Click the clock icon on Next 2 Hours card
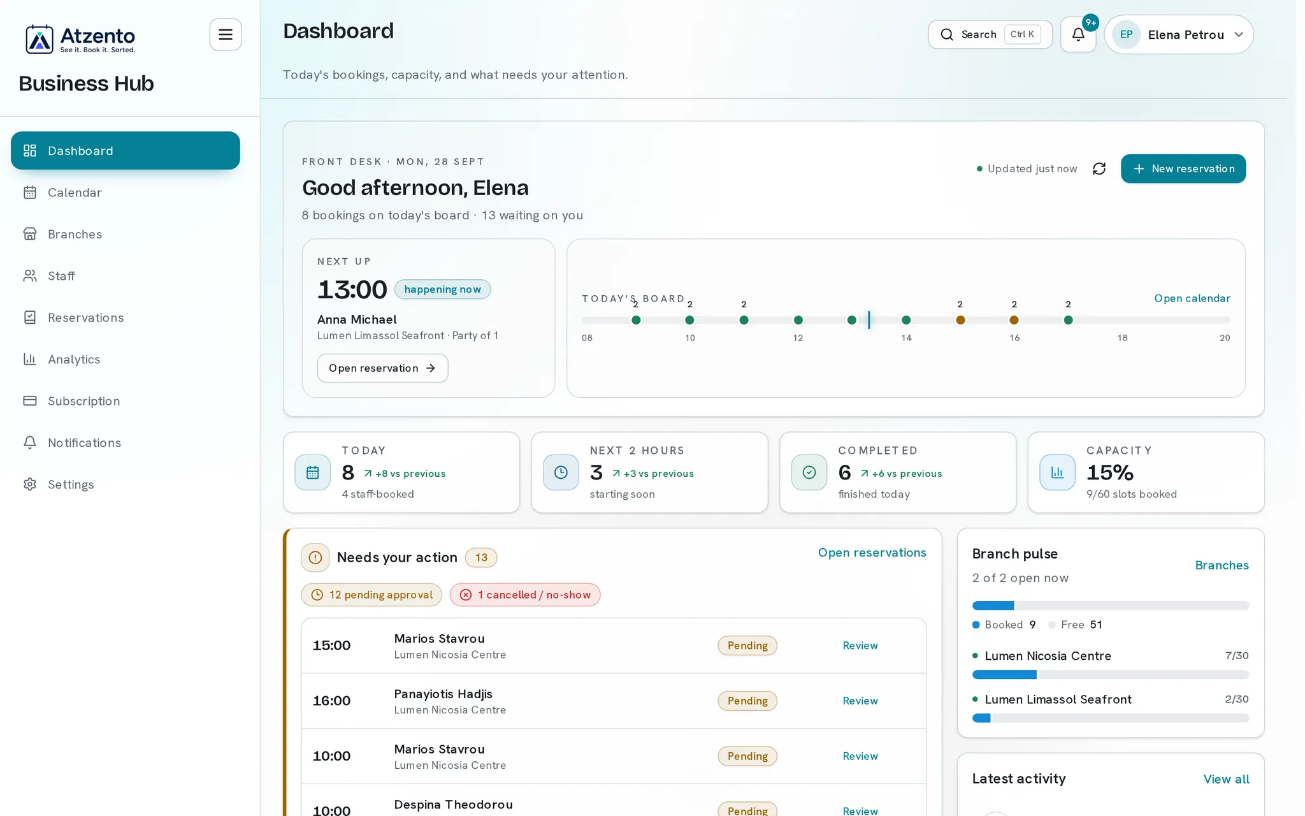1305x816 pixels. [x=561, y=472]
